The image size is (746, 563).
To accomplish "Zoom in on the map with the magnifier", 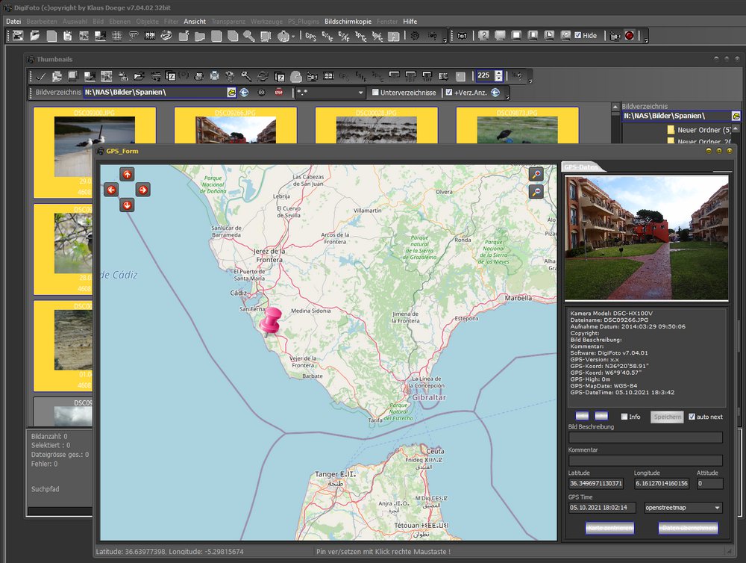I will [x=536, y=174].
